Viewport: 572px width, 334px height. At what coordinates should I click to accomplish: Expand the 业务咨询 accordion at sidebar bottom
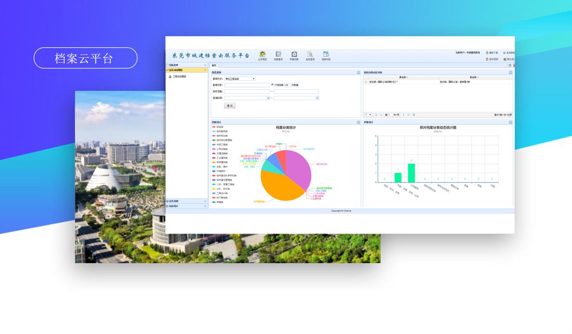[x=186, y=201]
